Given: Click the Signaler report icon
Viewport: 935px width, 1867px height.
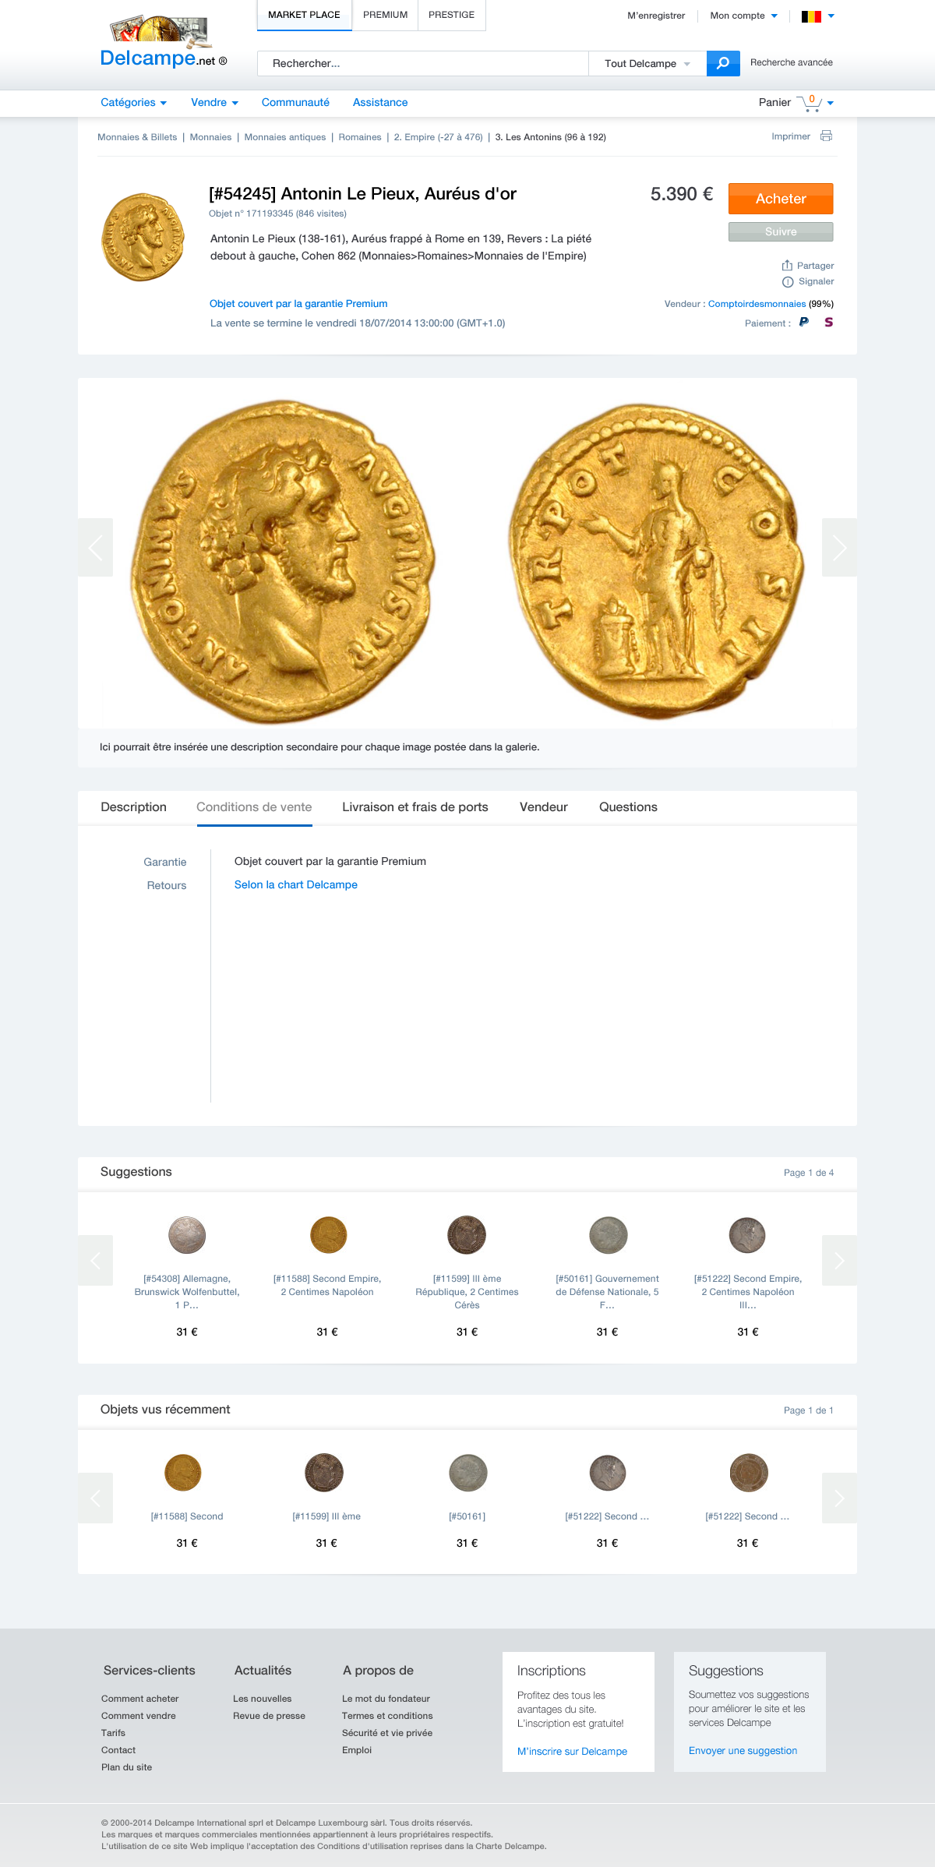Looking at the screenshot, I should (x=788, y=282).
